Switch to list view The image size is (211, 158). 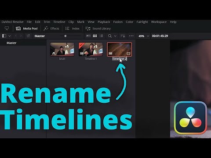[101, 36]
